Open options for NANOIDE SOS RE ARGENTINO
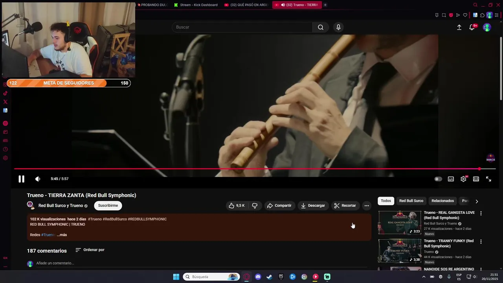This screenshot has height=283, width=503. (x=481, y=270)
